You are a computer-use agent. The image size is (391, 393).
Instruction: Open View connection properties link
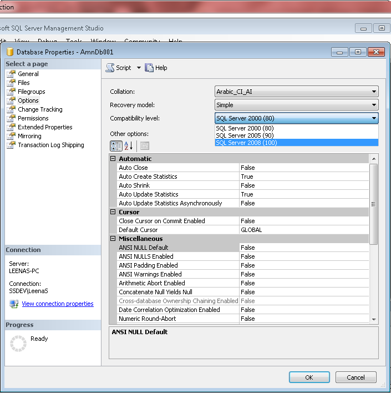[58, 304]
